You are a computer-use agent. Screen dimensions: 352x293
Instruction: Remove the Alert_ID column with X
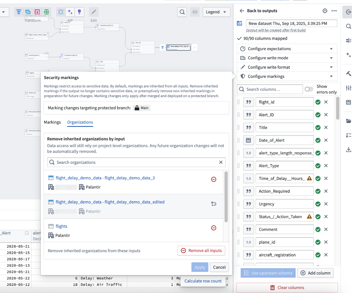coord(326,115)
